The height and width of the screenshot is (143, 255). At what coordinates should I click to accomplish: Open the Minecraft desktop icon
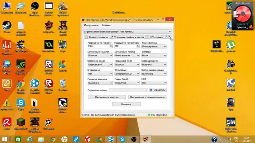[x=21, y=124]
